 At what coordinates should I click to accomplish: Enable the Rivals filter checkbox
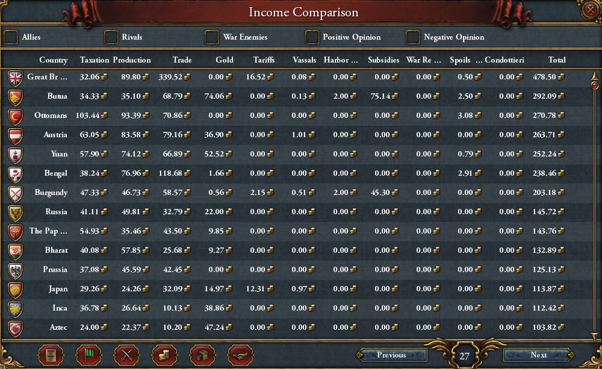click(111, 37)
